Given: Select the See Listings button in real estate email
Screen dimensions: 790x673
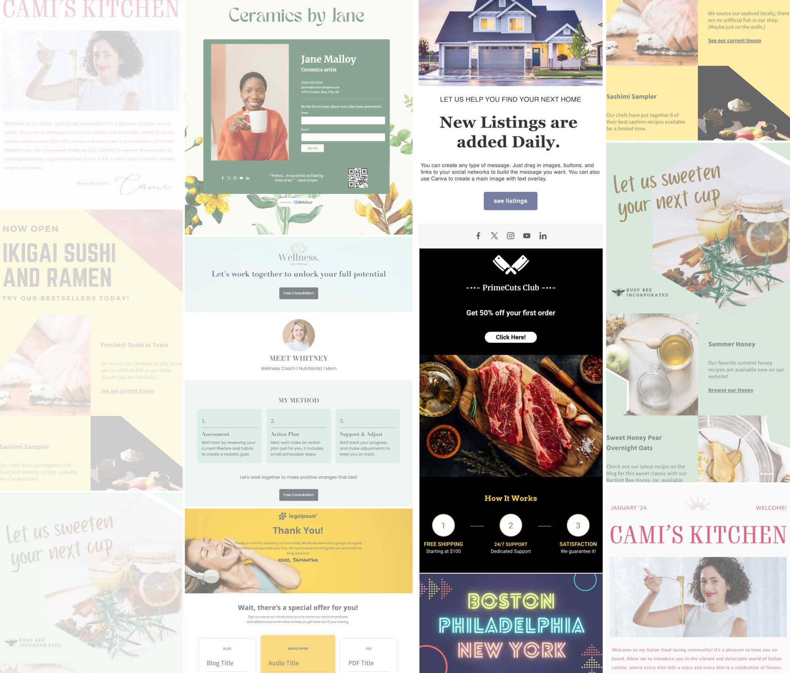Looking at the screenshot, I should click(x=510, y=200).
